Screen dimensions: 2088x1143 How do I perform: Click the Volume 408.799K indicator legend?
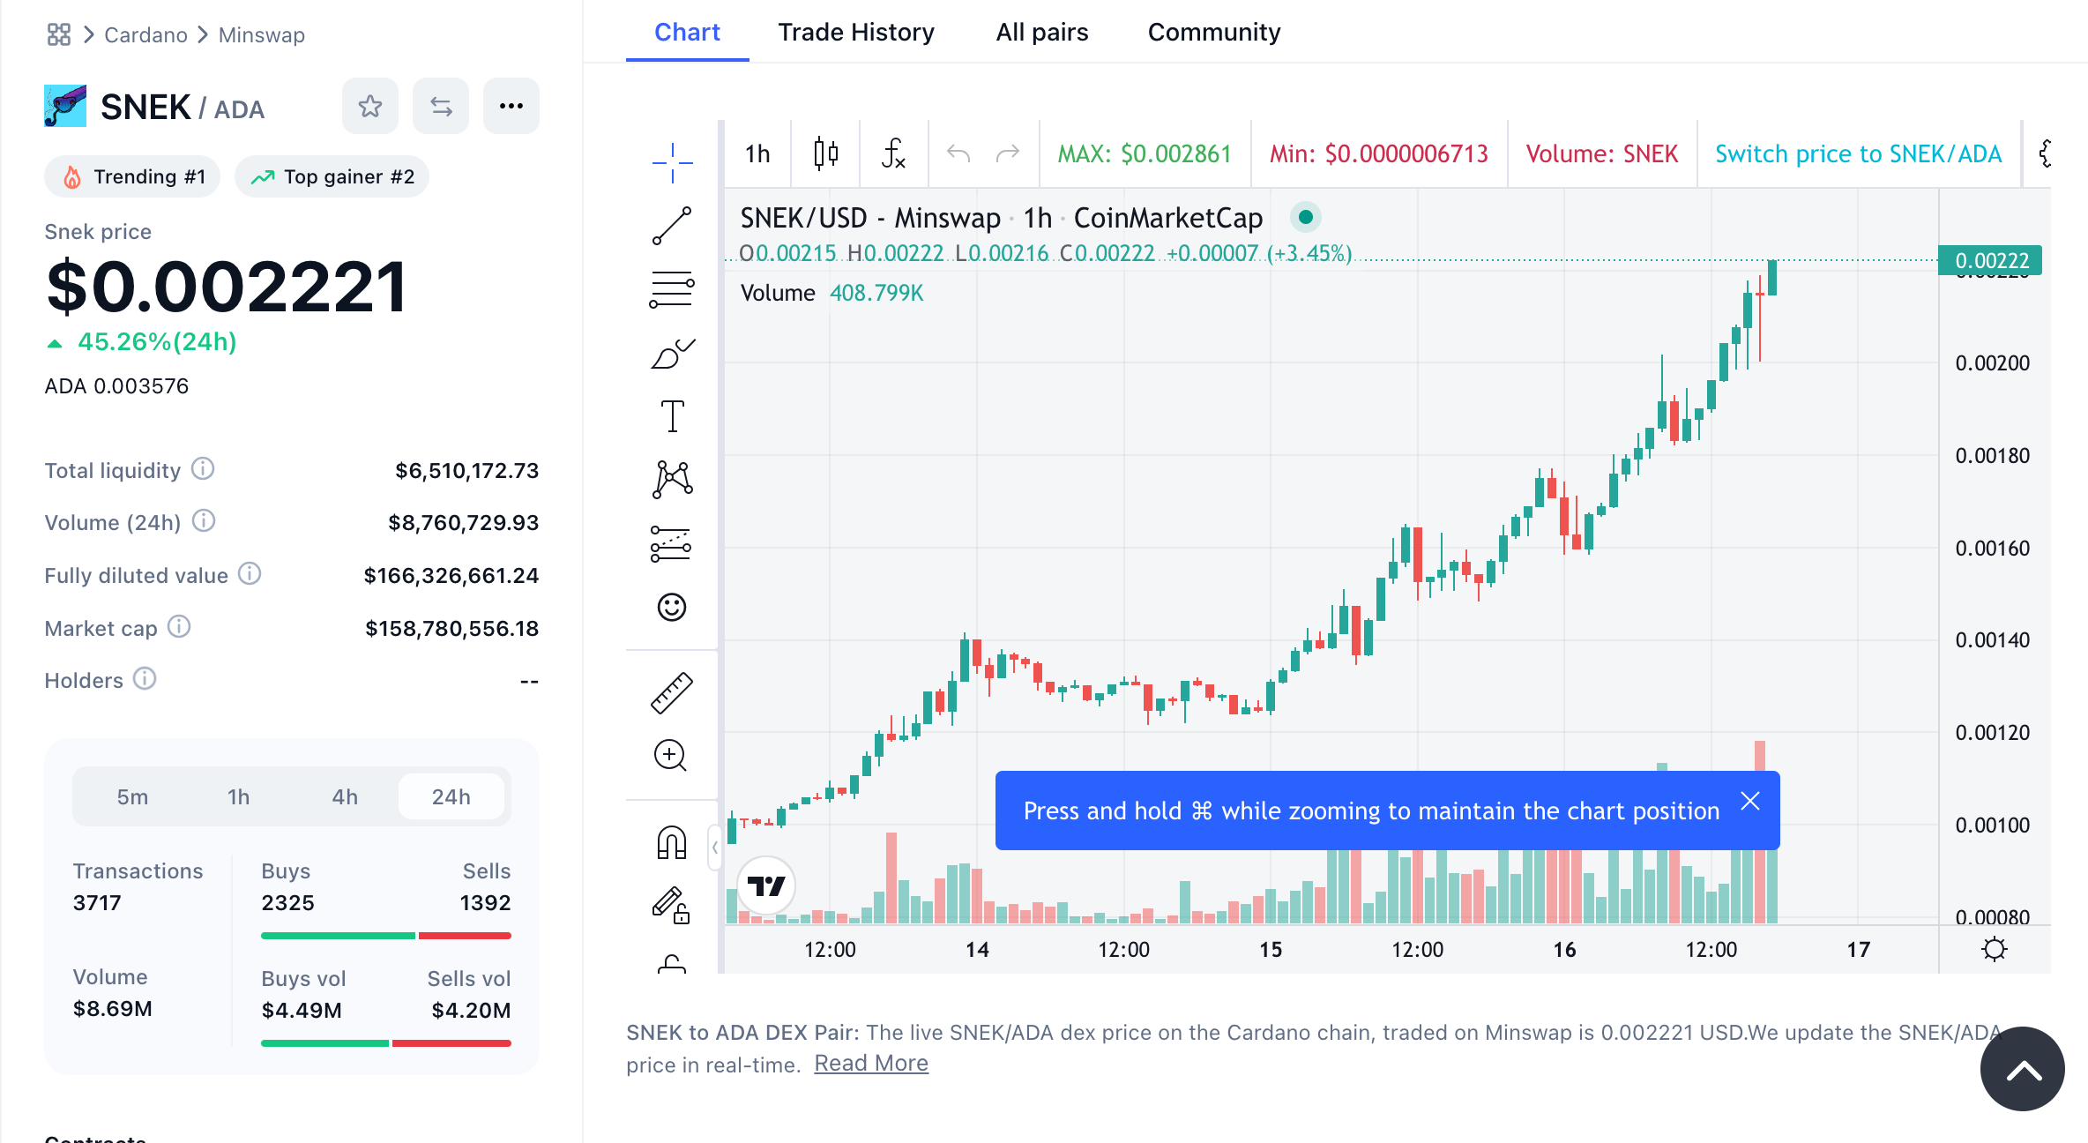coord(831,293)
